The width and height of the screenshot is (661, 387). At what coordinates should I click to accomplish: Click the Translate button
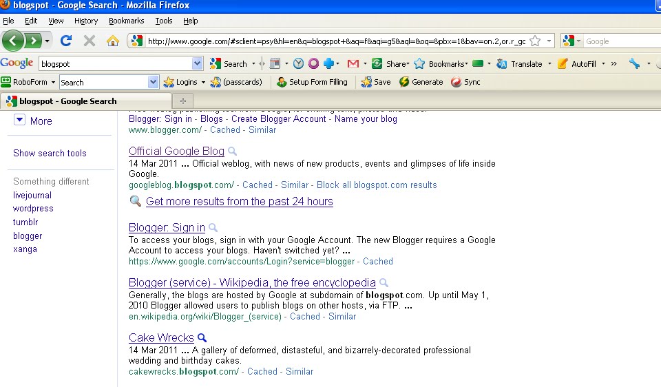pos(519,63)
